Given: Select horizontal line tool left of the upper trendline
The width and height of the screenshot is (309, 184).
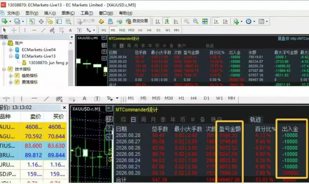Looking at the screenshot, I should (34, 30).
